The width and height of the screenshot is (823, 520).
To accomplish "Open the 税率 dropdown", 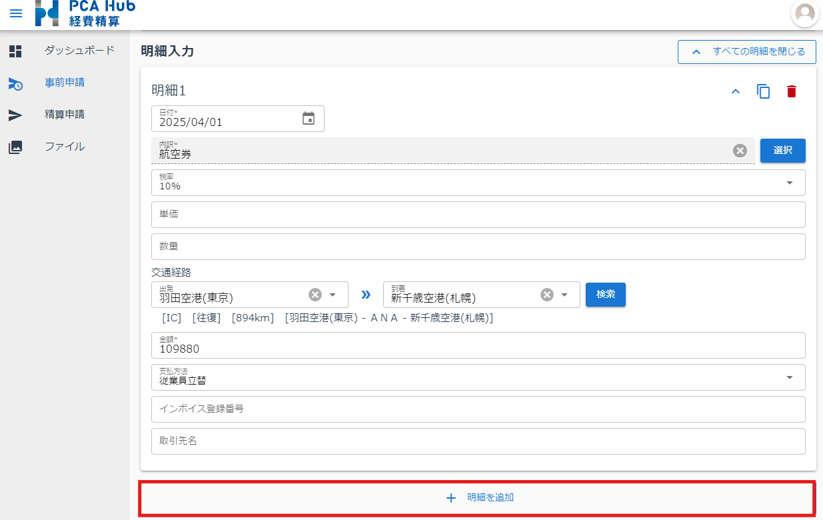I will pyautogui.click(x=790, y=183).
